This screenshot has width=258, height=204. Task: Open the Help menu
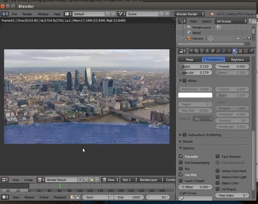coord(57,14)
